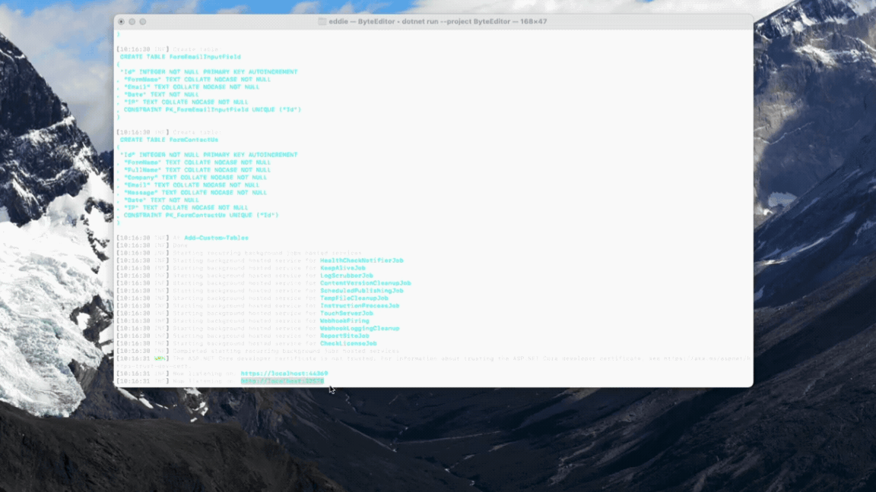Click the ContentVersionCleanupJob entry

tap(365, 283)
